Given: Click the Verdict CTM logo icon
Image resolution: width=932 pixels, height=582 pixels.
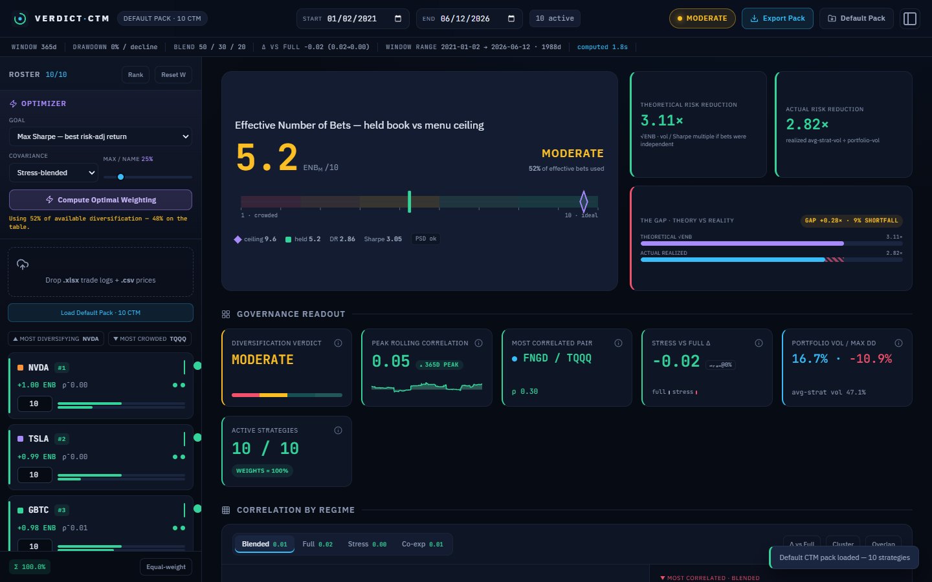Looking at the screenshot, I should (20, 19).
